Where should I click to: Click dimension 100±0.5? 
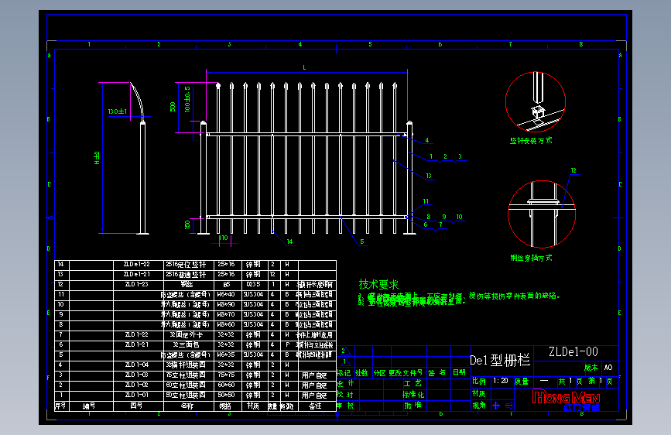coord(187,99)
